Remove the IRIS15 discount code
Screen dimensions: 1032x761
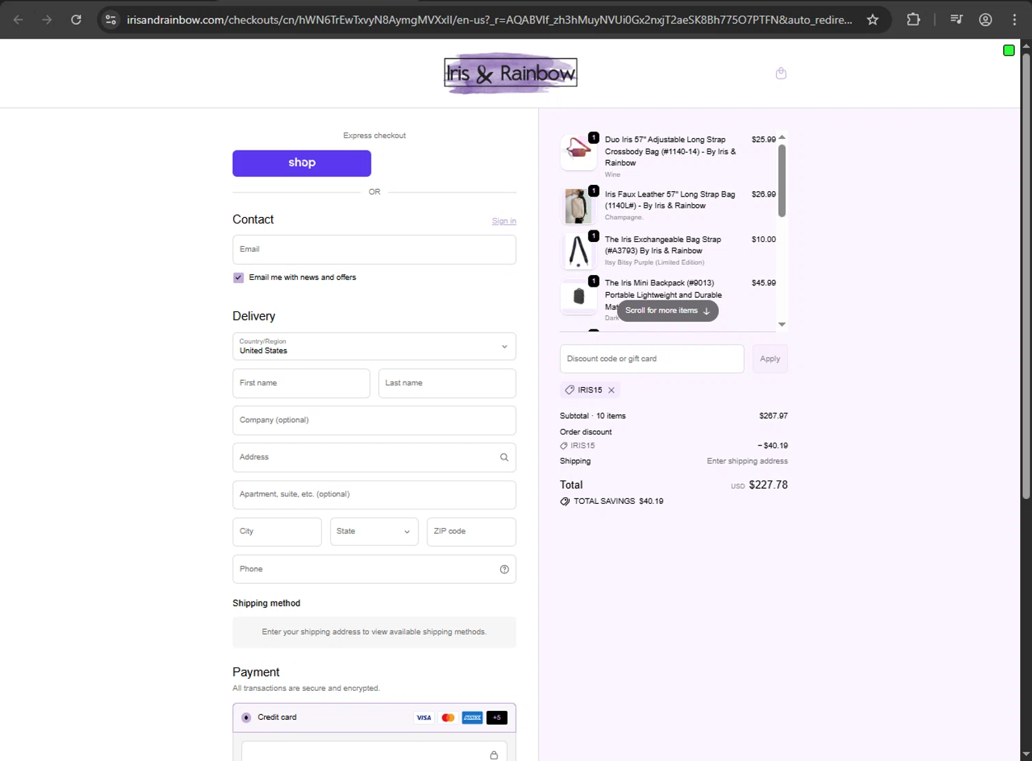pos(611,390)
